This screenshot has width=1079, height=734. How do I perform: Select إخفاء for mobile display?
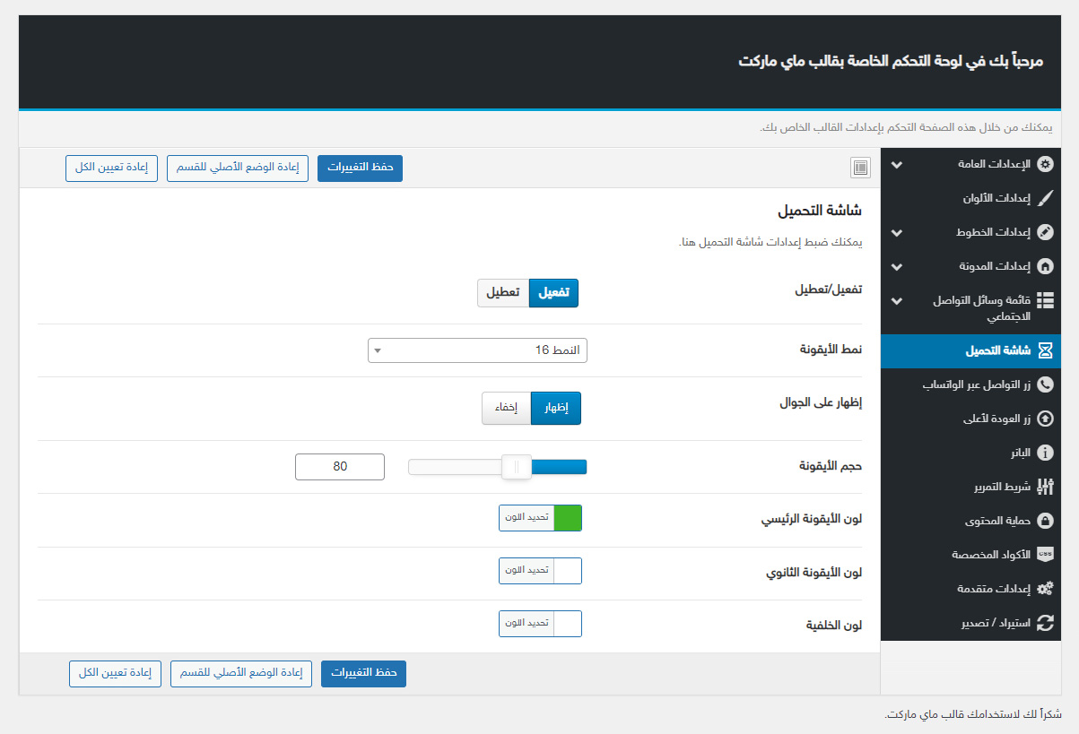(507, 408)
